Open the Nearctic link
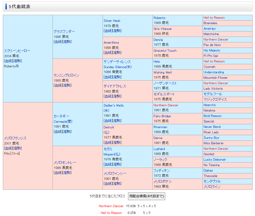 click(210, 105)
